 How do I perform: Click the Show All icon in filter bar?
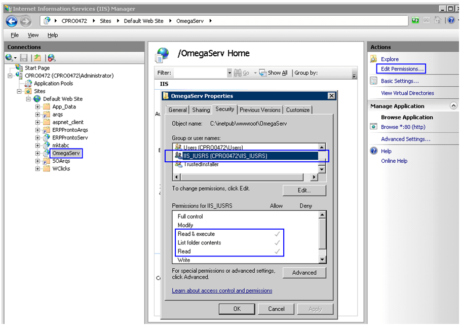point(262,73)
